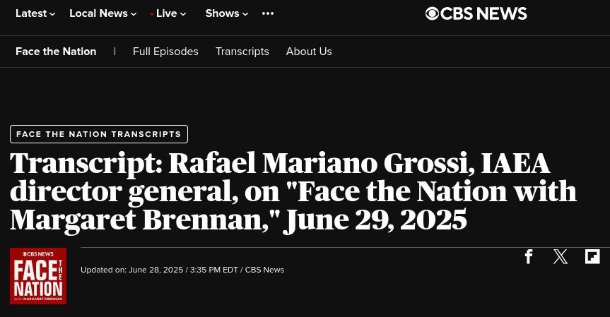Click the CBS News byline link

coord(264,270)
